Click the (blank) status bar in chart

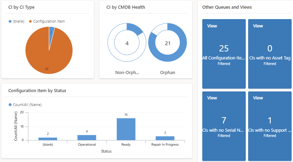(x=48, y=139)
